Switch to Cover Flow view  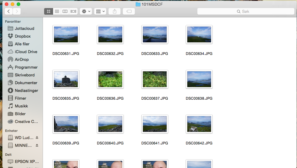[x=73, y=11]
